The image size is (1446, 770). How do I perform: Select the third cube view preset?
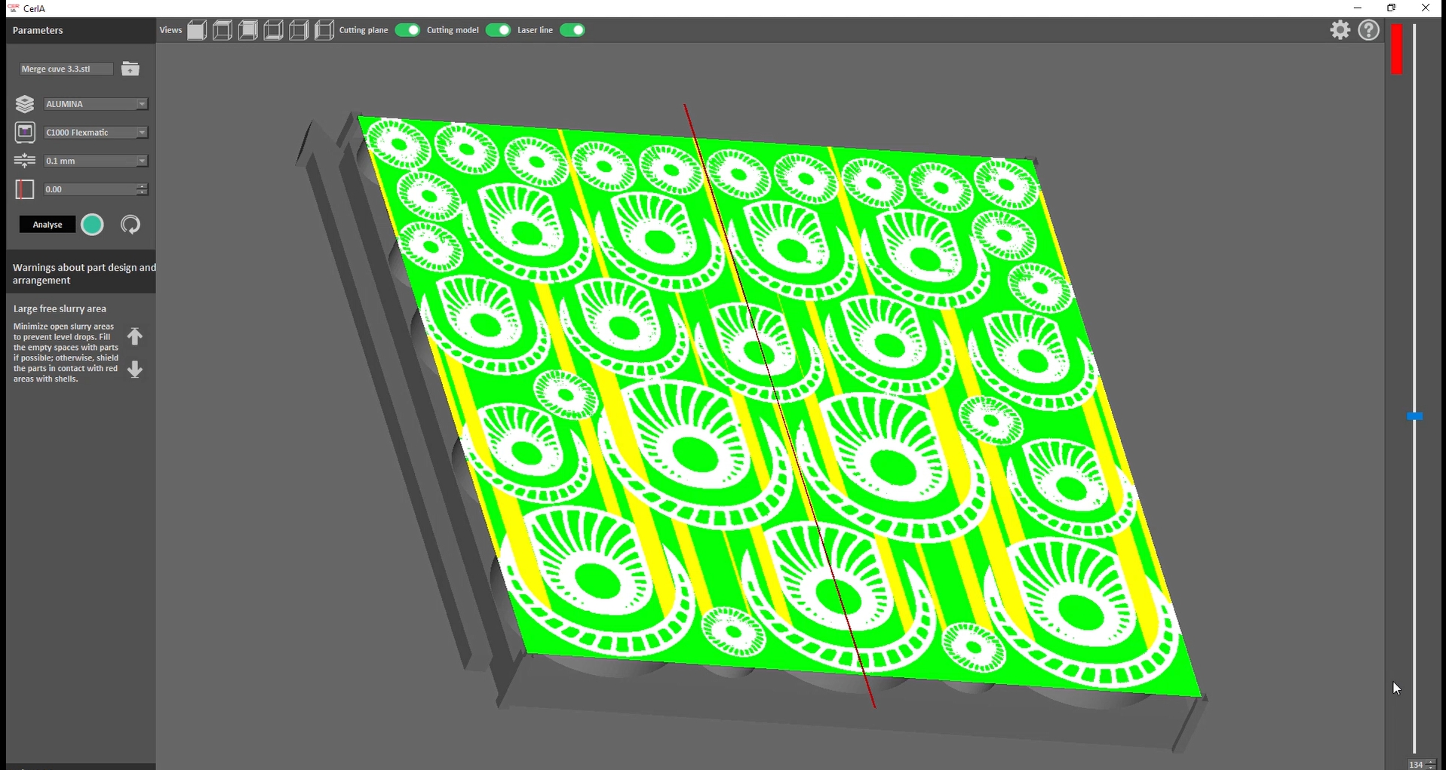pyautogui.click(x=248, y=30)
